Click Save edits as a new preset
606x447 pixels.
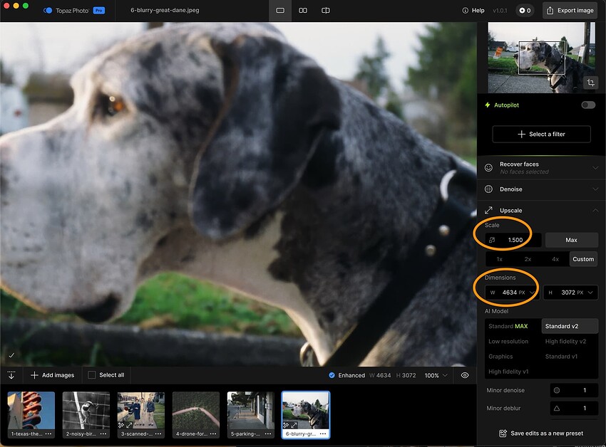pos(540,433)
